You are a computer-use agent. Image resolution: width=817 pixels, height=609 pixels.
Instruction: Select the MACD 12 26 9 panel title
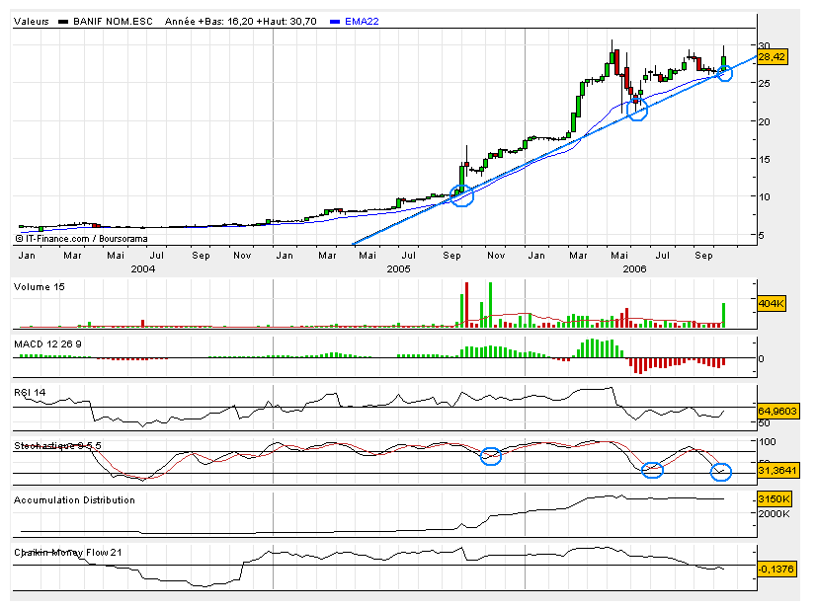(x=48, y=344)
